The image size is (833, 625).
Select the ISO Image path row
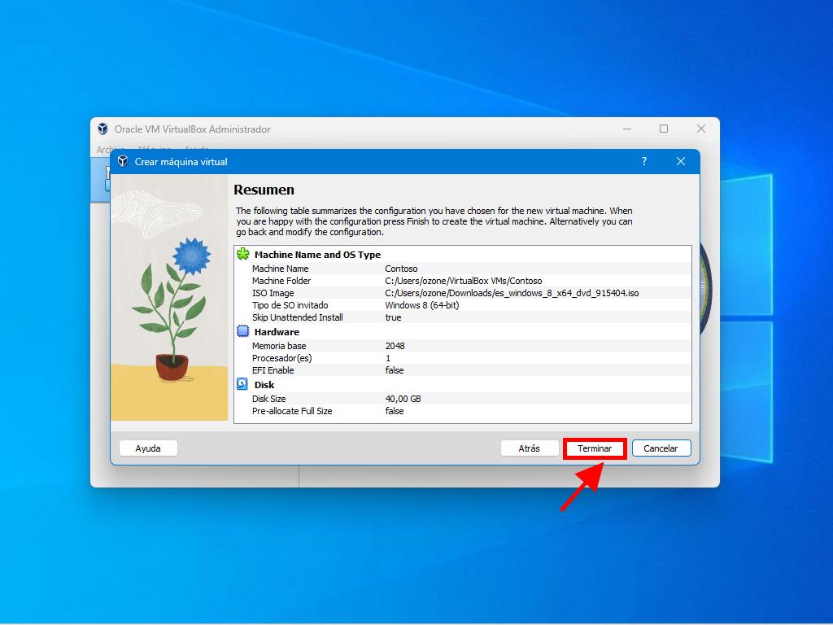462,293
